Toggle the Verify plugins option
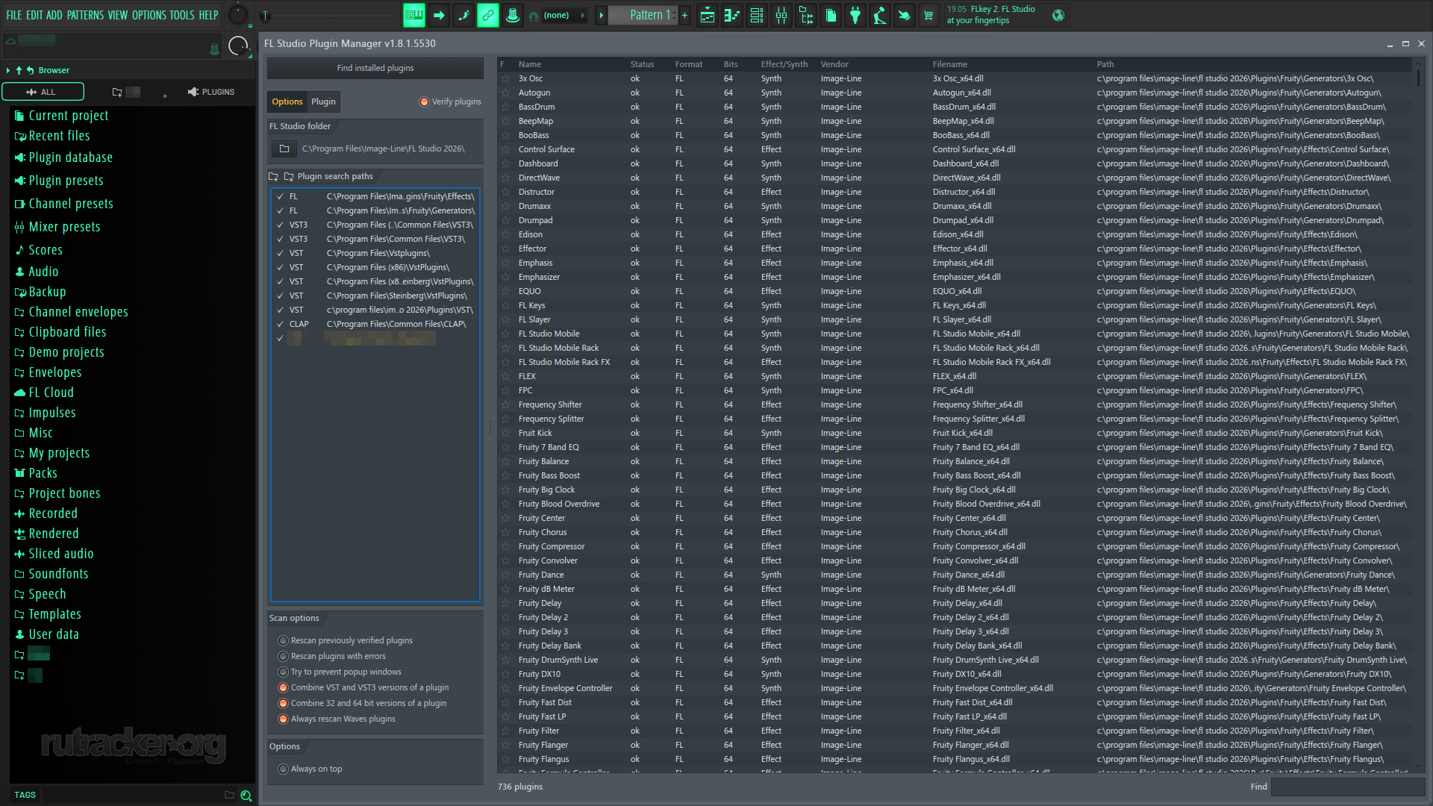This screenshot has width=1433, height=806. (450, 101)
